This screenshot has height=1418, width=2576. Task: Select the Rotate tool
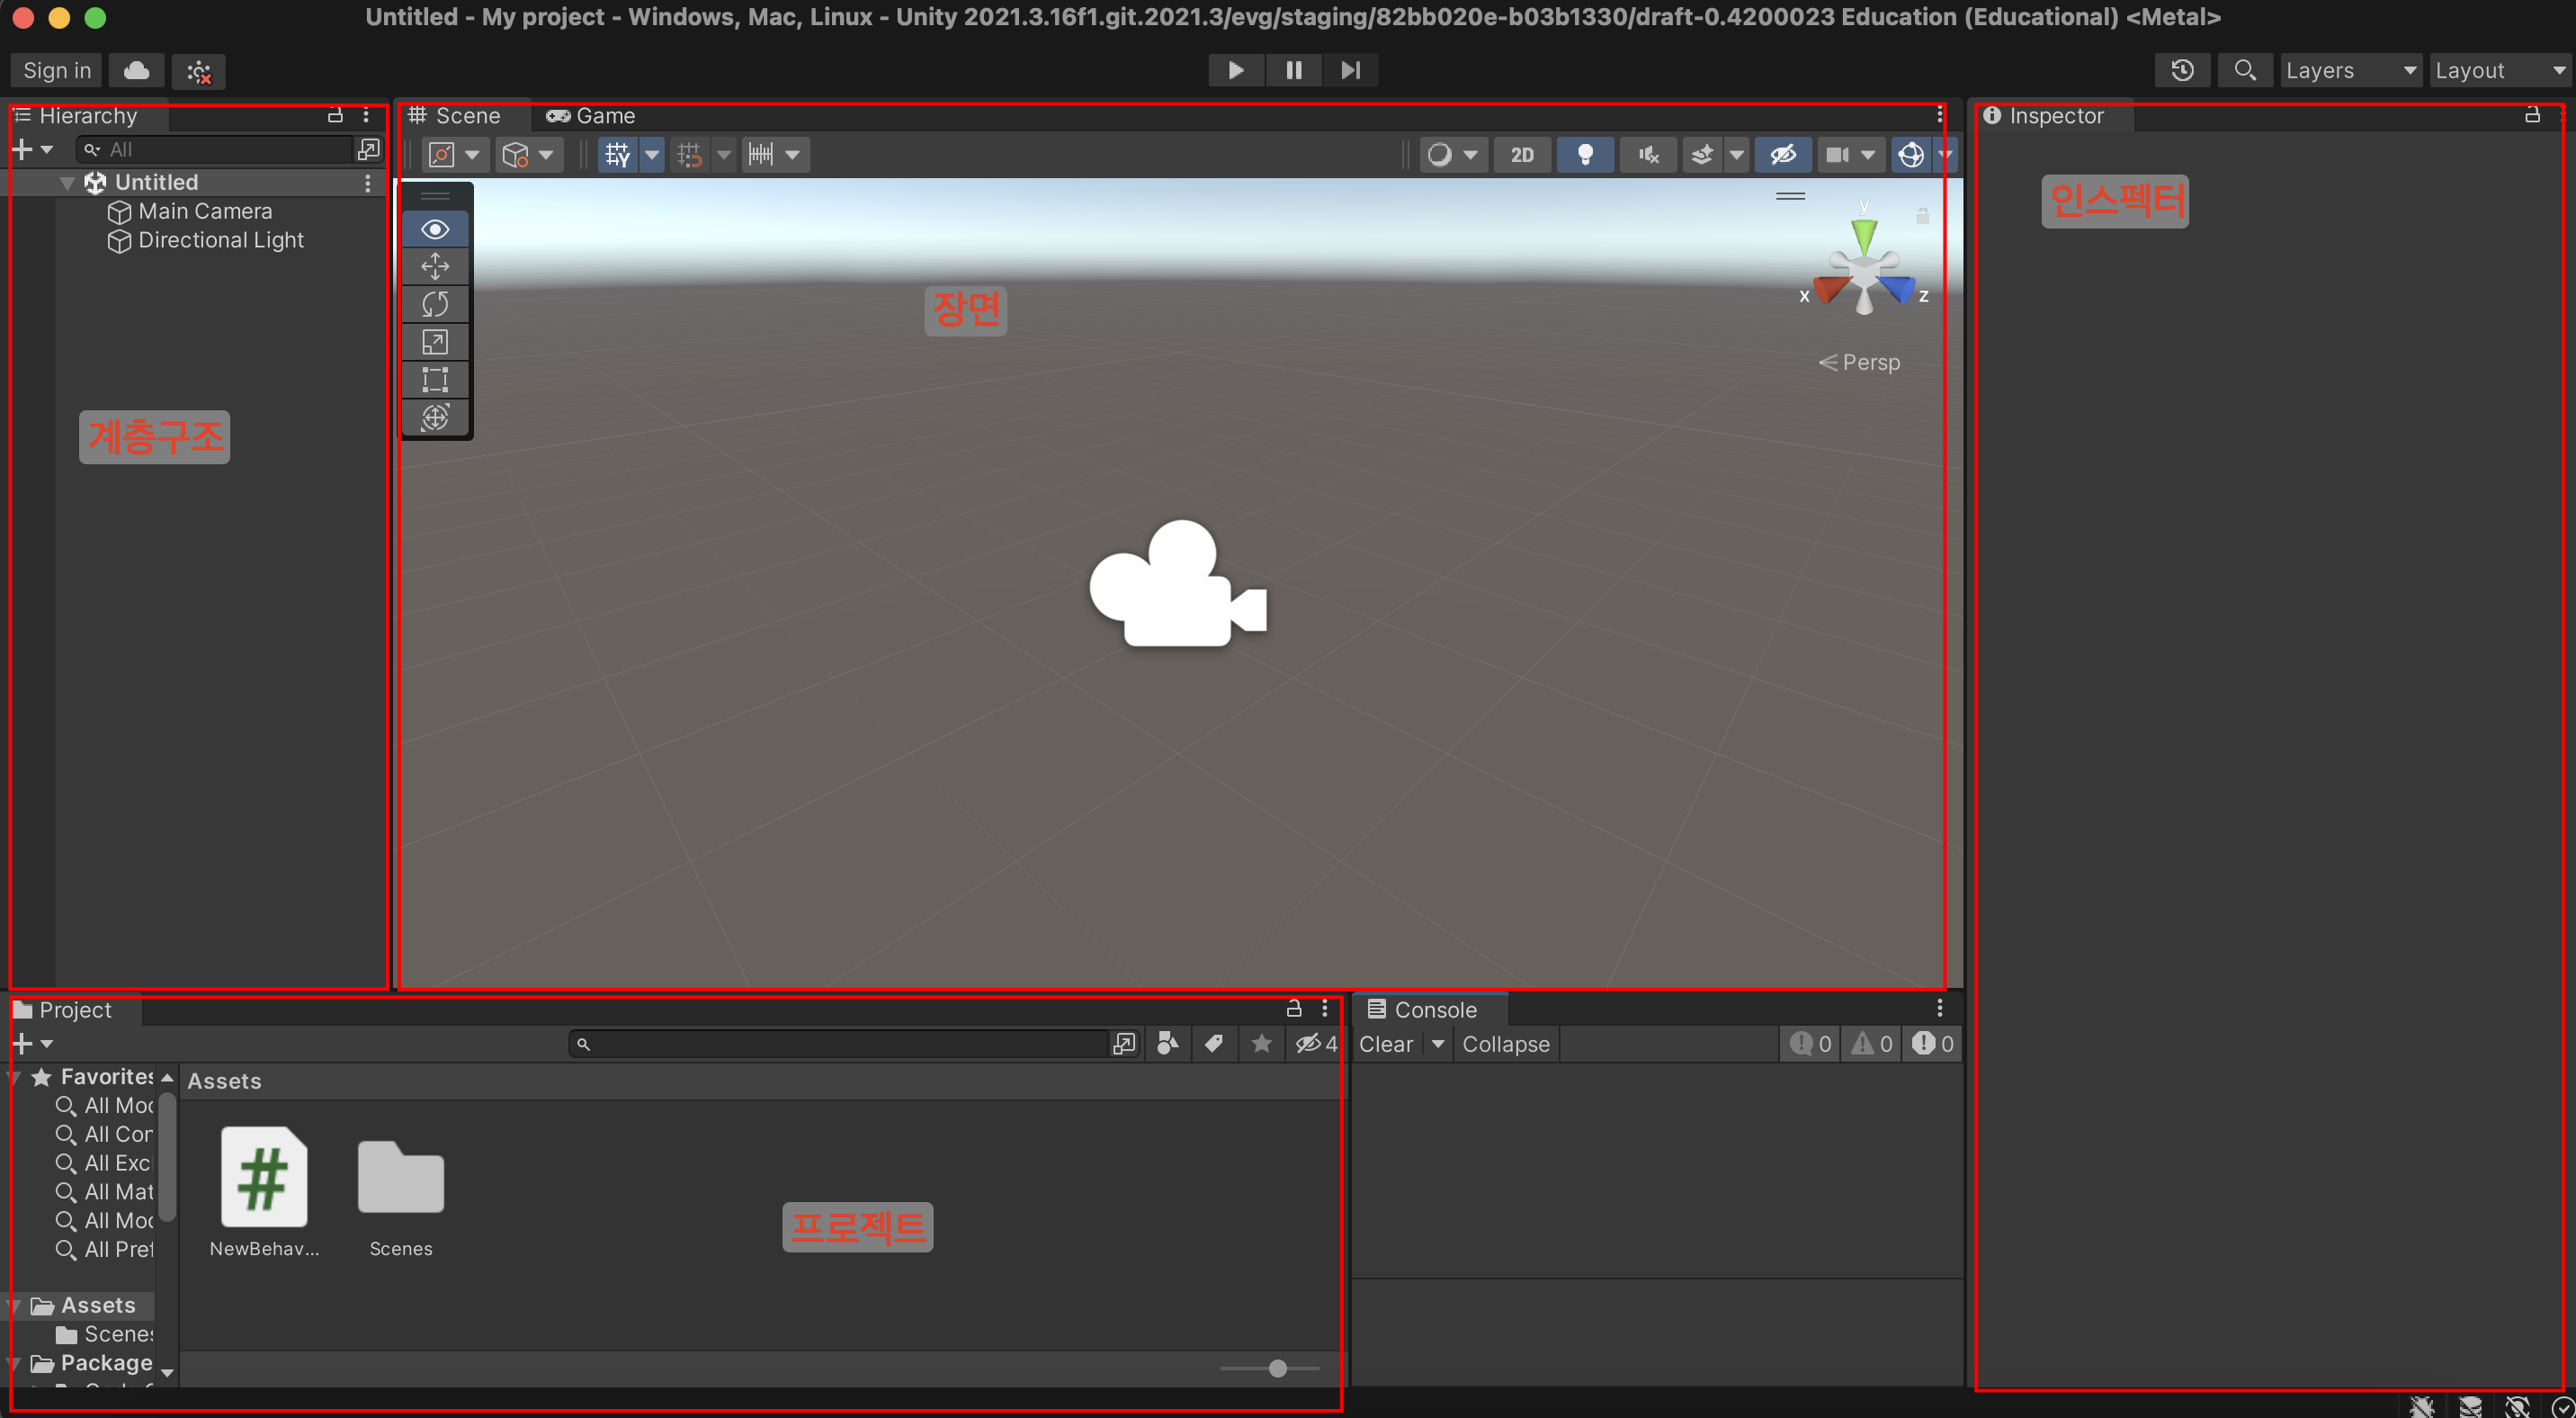point(435,303)
